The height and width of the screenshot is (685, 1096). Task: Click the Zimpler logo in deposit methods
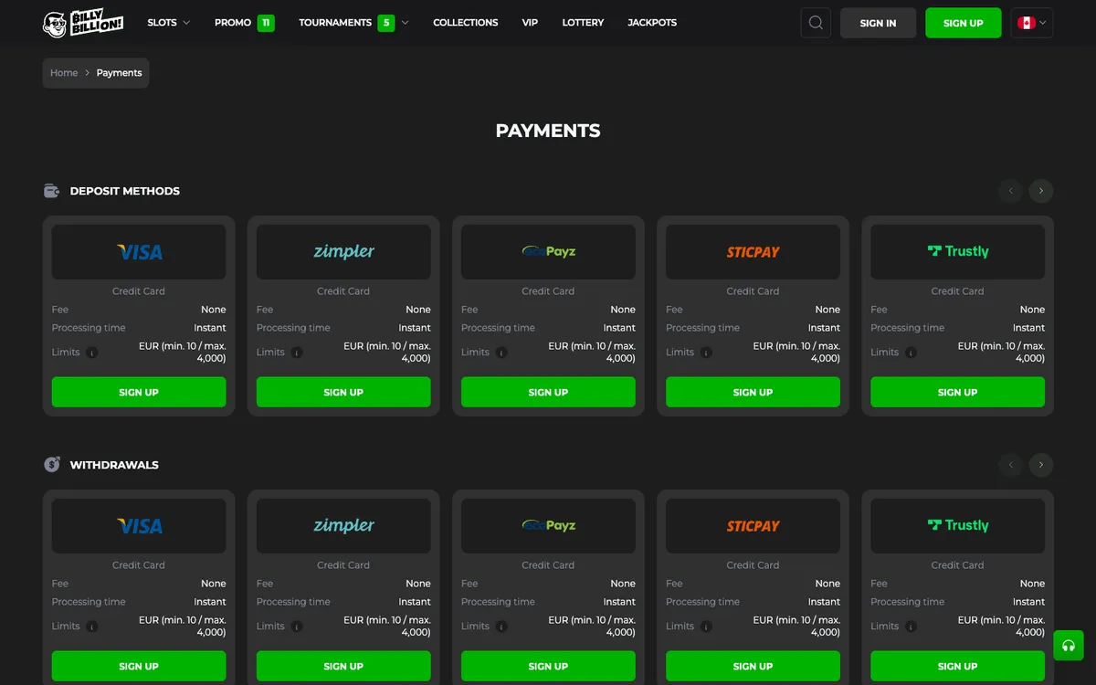[x=343, y=252]
